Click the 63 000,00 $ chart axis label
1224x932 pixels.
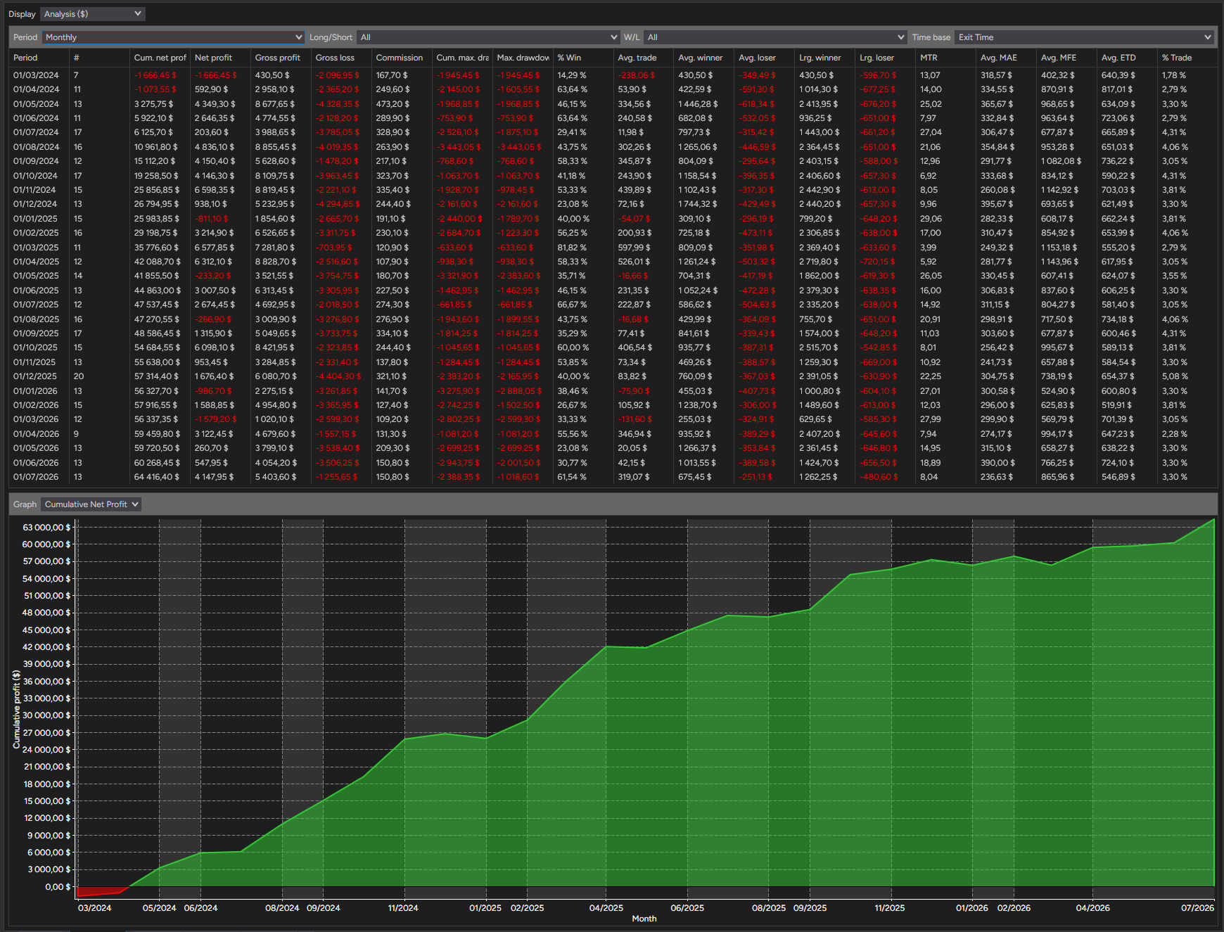[x=46, y=528]
